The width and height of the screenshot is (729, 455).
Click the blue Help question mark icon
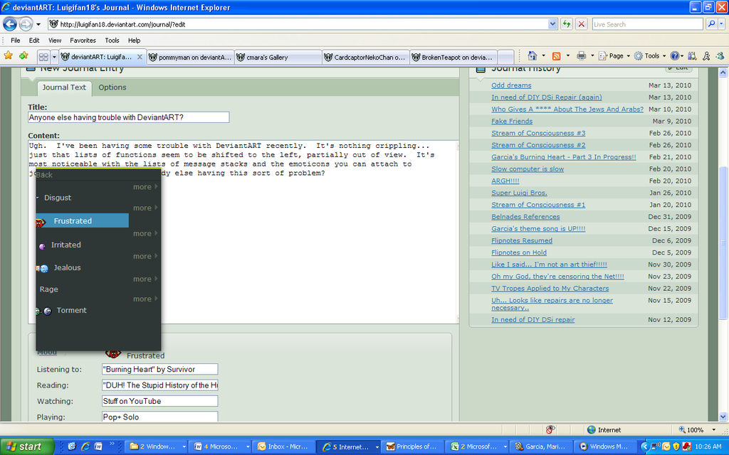(x=675, y=56)
